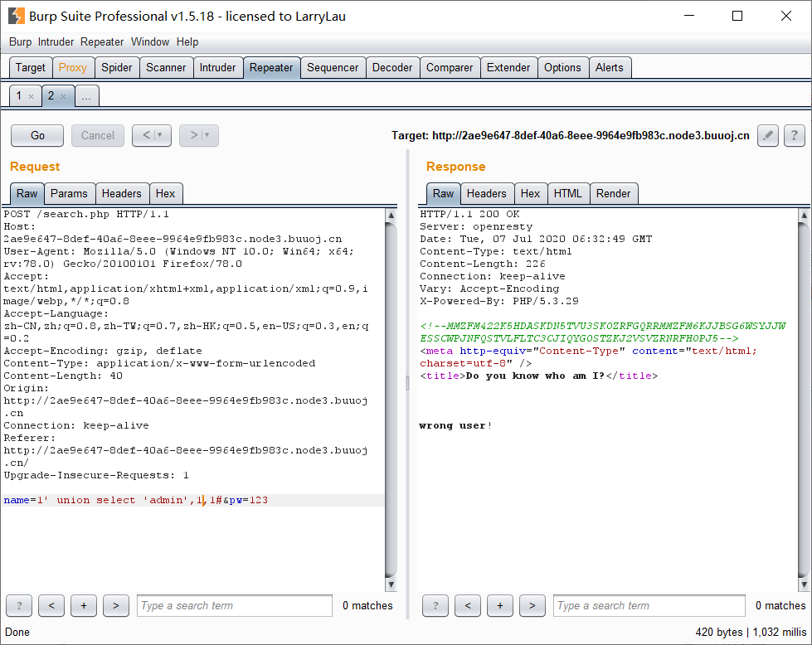This screenshot has width=812, height=645.
Task: Click the Target URL label
Action: pos(570,136)
